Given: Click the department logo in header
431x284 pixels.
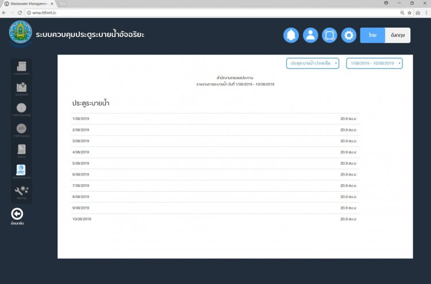Looking at the screenshot, I should [x=21, y=34].
